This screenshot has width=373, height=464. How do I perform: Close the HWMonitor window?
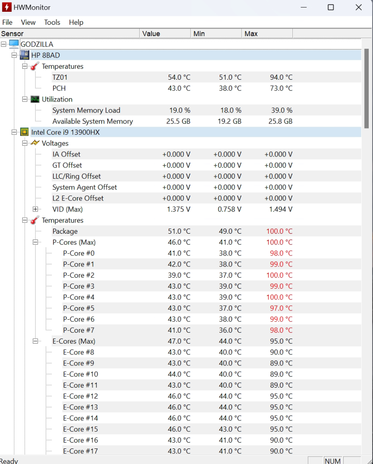[358, 7]
